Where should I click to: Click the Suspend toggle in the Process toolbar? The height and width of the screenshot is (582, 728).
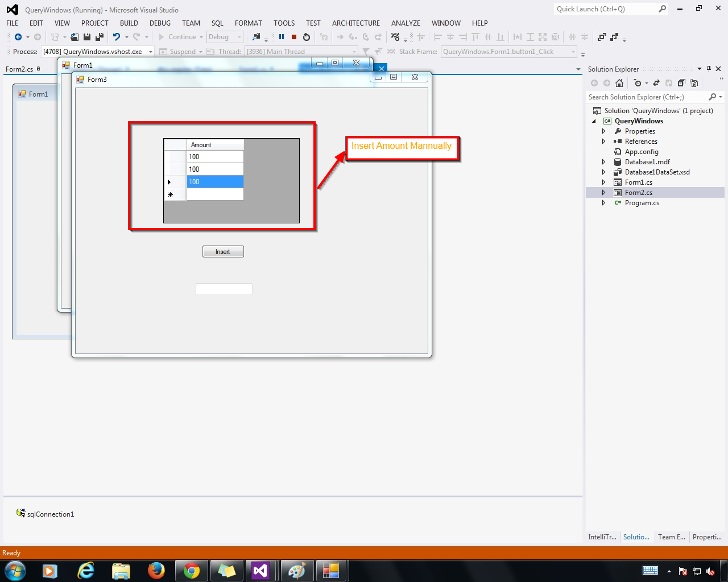coord(180,51)
